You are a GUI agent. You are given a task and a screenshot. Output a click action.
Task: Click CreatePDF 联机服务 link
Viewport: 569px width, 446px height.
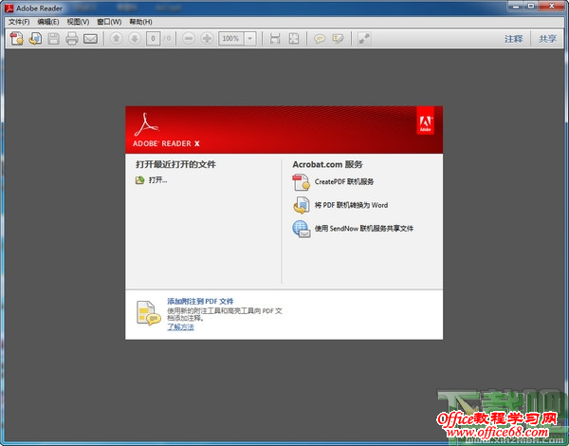coord(344,181)
